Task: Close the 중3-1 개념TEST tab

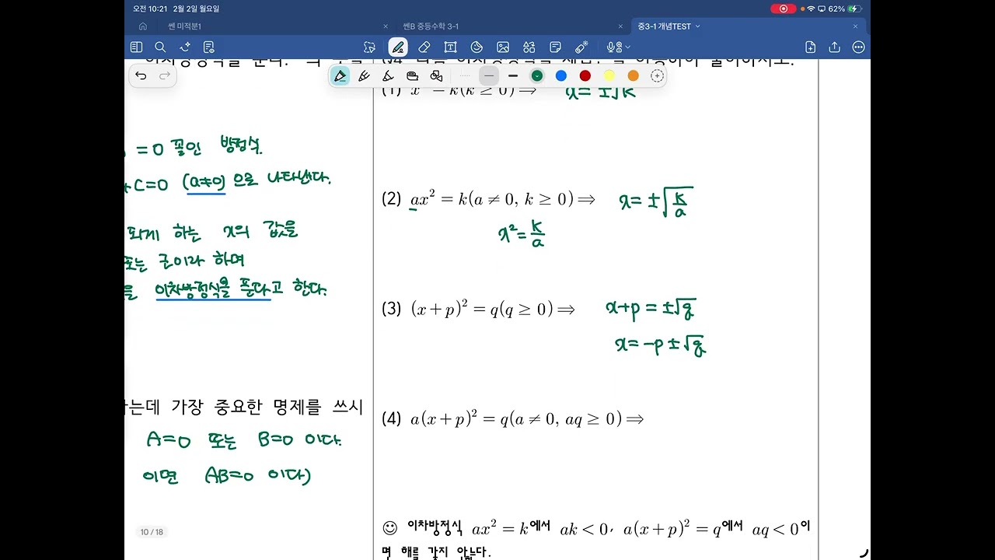Action: [856, 26]
